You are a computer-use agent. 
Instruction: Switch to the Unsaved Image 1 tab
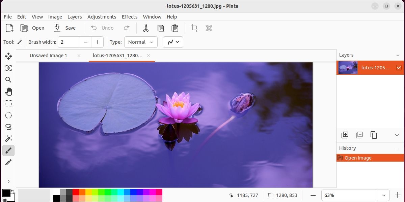tap(48, 56)
